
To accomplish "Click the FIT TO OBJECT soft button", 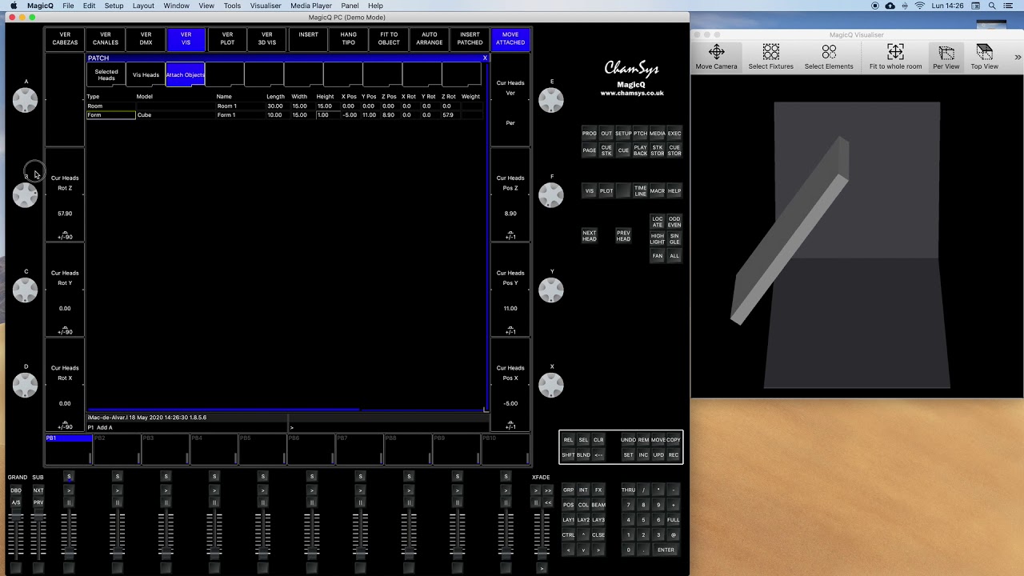I will coord(389,38).
